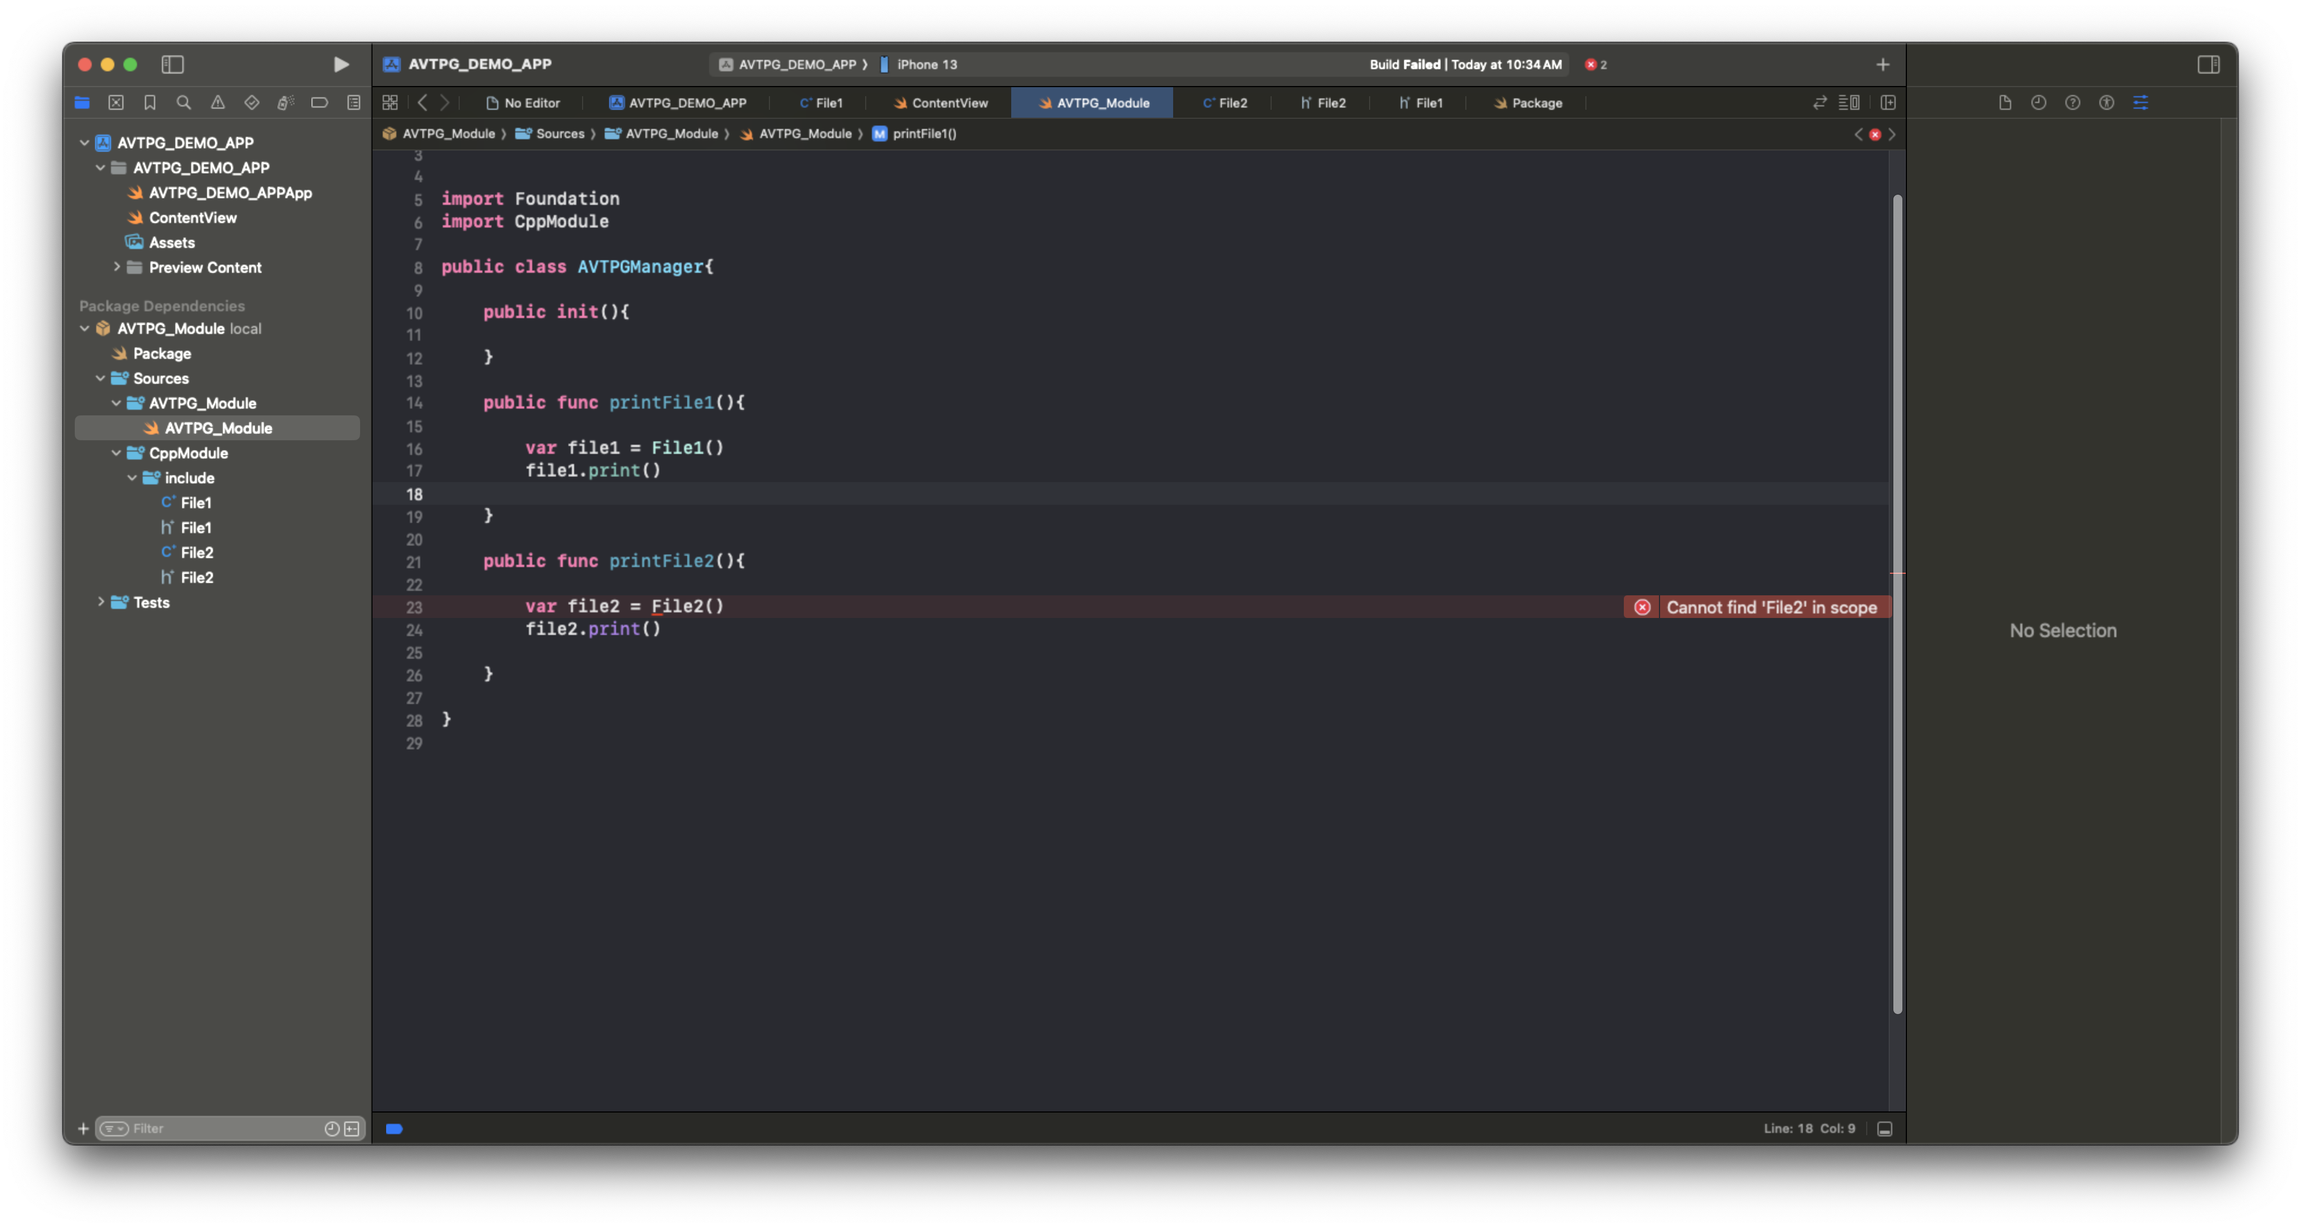This screenshot has height=1228, width=2301.
Task: Open the Issue navigator warning icon
Action: coord(218,102)
